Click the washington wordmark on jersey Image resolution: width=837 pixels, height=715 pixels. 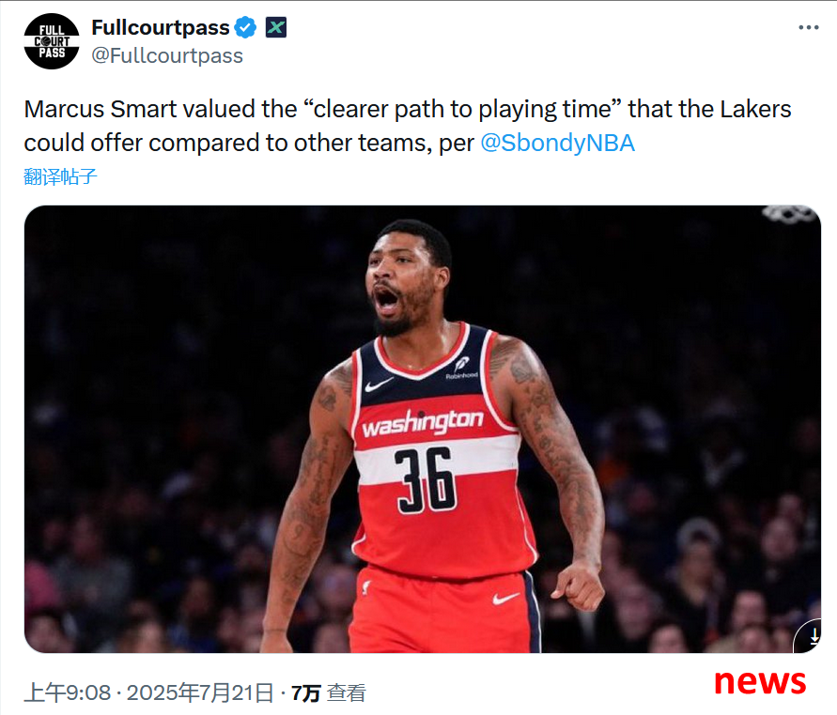(x=423, y=421)
